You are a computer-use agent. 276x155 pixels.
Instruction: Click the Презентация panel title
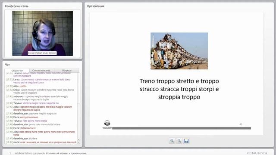[x=96, y=6]
